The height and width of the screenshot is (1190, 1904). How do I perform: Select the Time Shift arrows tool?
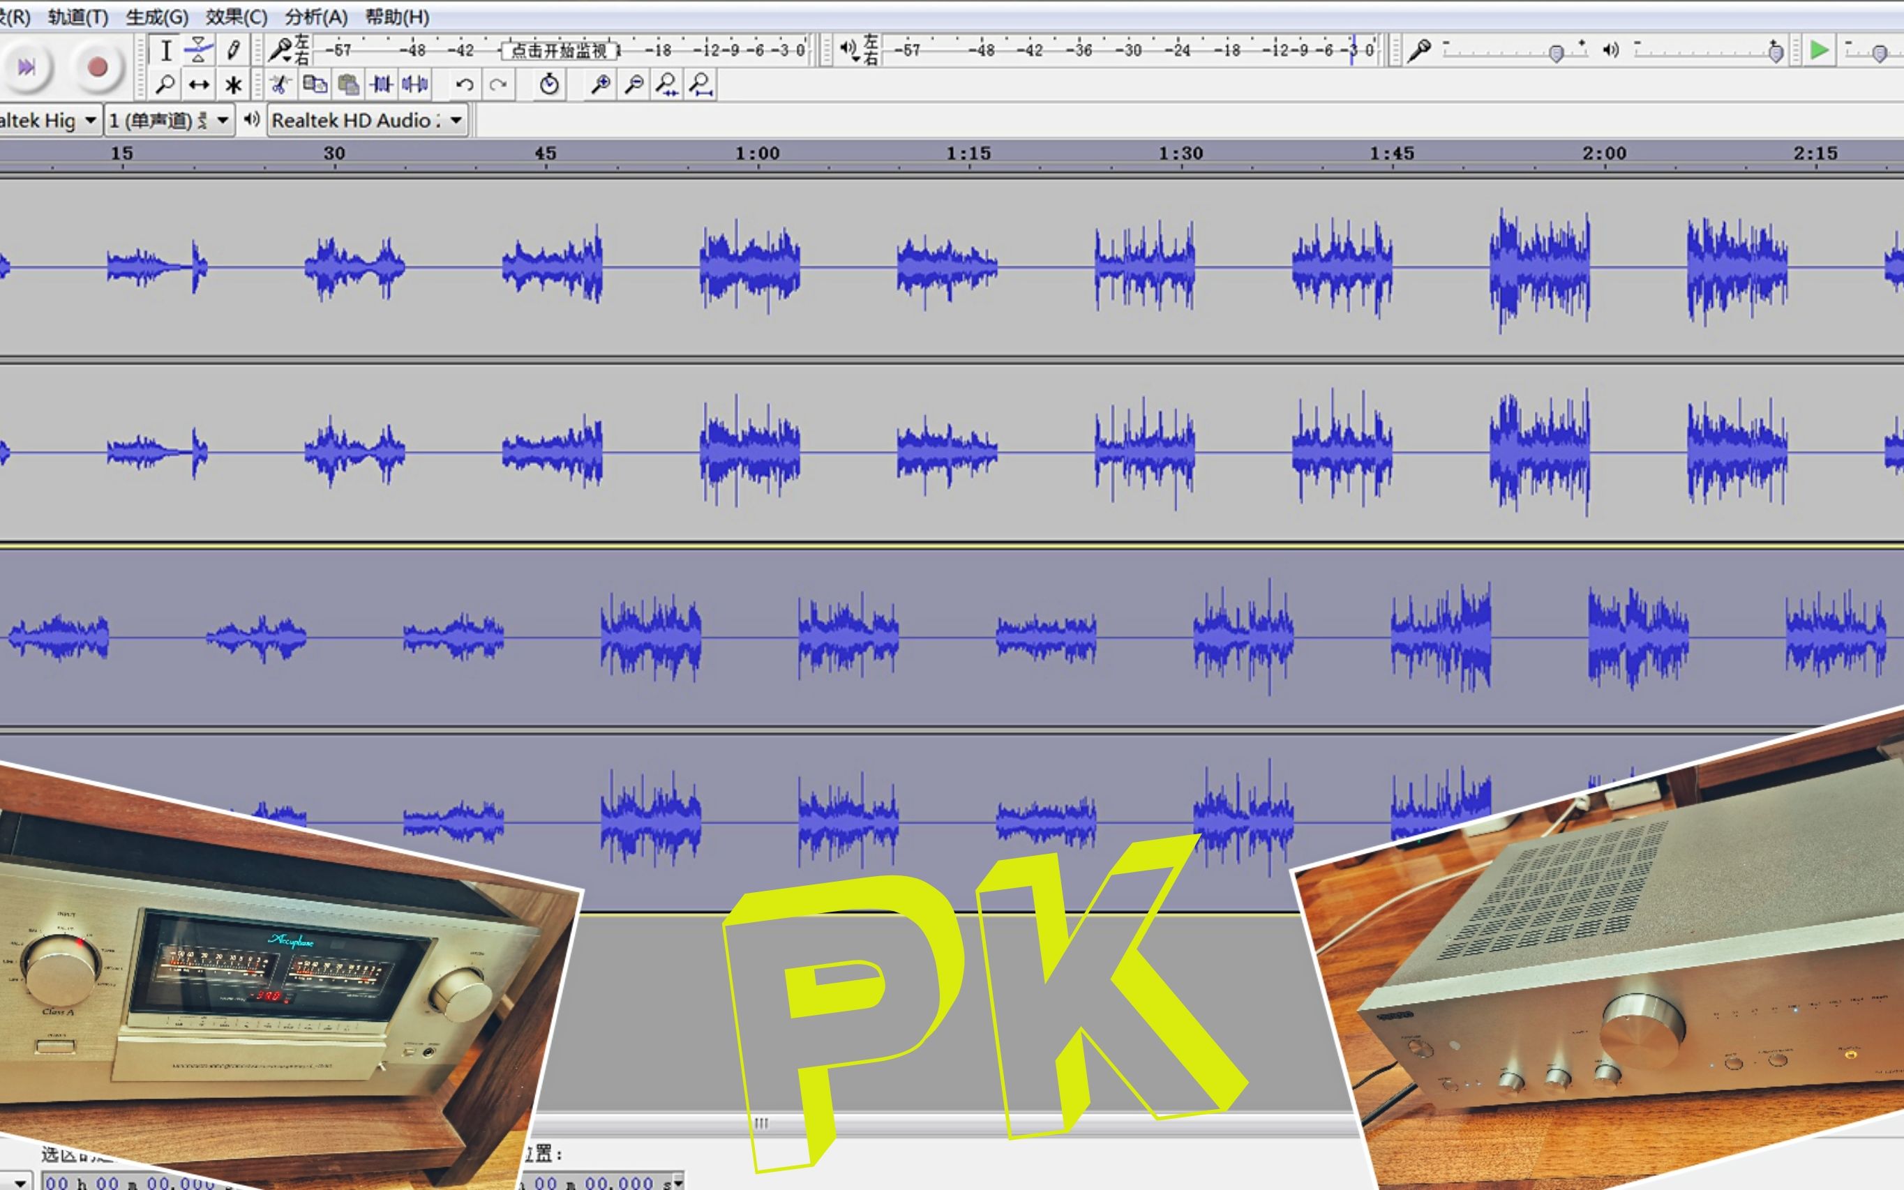pos(199,84)
